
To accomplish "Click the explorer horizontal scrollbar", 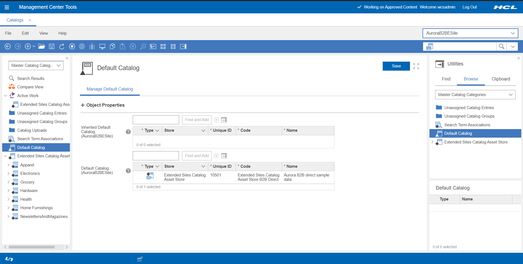I will tap(32, 247).
